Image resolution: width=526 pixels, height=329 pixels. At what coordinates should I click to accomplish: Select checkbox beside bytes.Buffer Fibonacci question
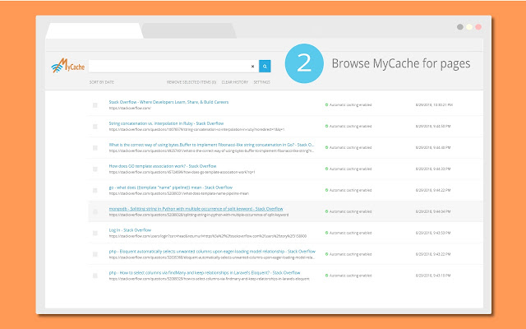click(x=95, y=148)
